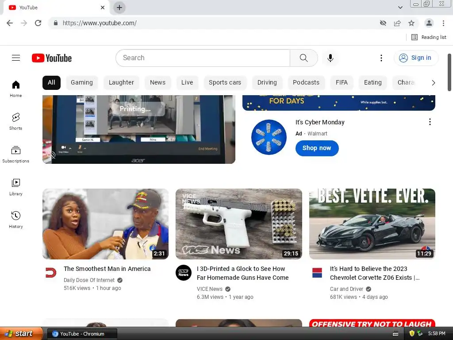Click the search magnifier button

click(303, 58)
